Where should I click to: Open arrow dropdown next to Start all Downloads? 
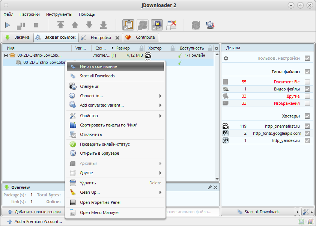point(298,212)
